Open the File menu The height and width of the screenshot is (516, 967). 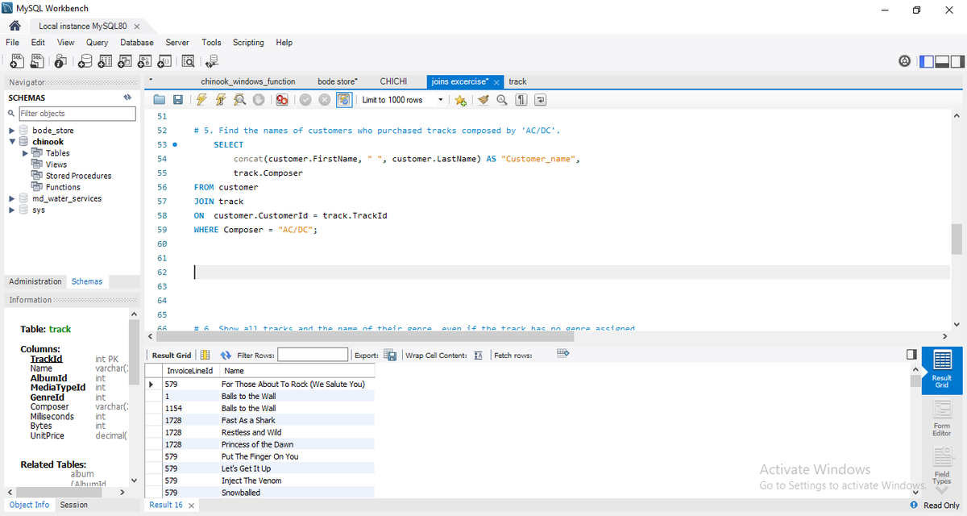tap(12, 42)
